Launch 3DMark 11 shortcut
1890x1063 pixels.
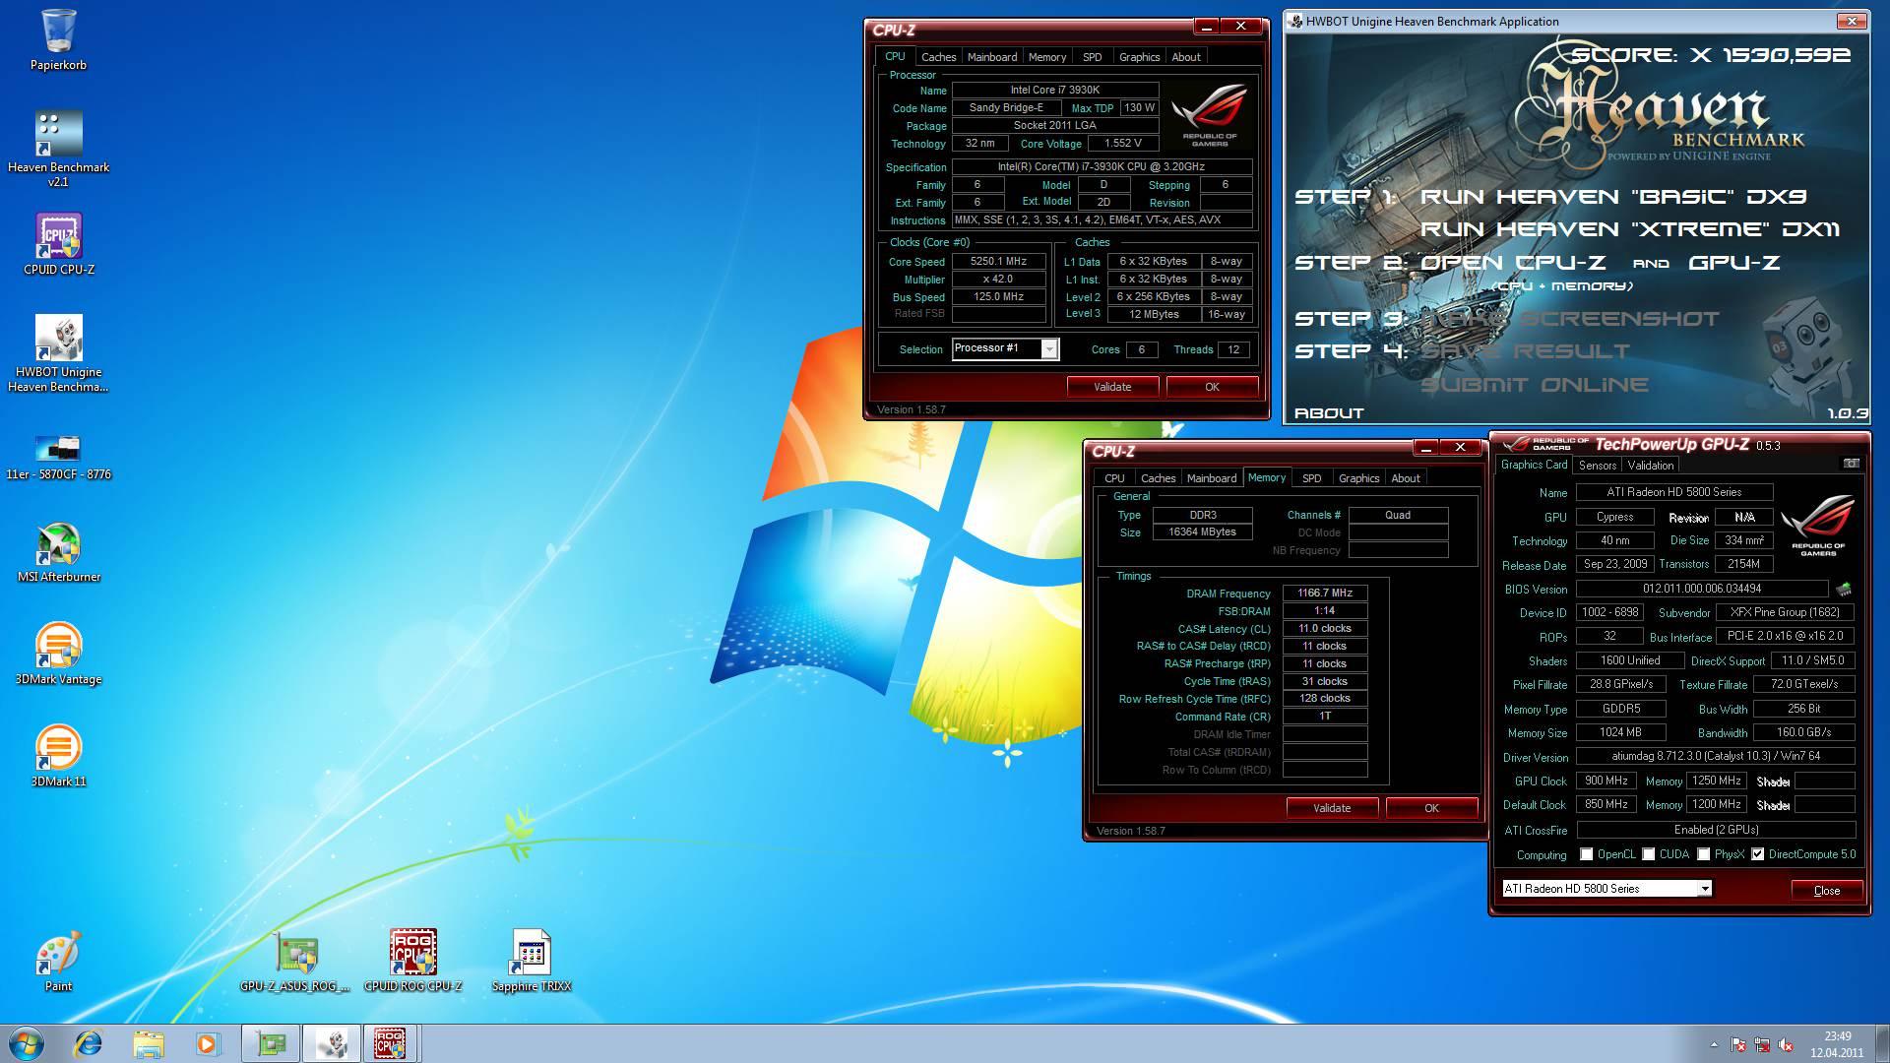(58, 756)
